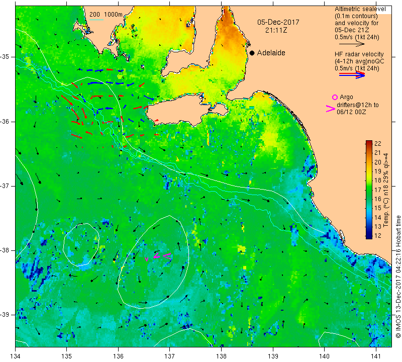Click the 135 longitude axis label
The height and width of the screenshot is (362, 402).
point(67,356)
